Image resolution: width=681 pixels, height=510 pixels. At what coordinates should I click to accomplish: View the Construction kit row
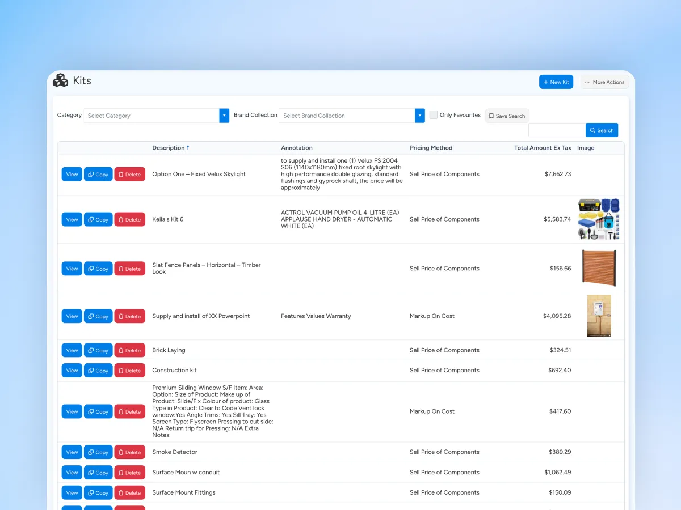click(x=72, y=371)
